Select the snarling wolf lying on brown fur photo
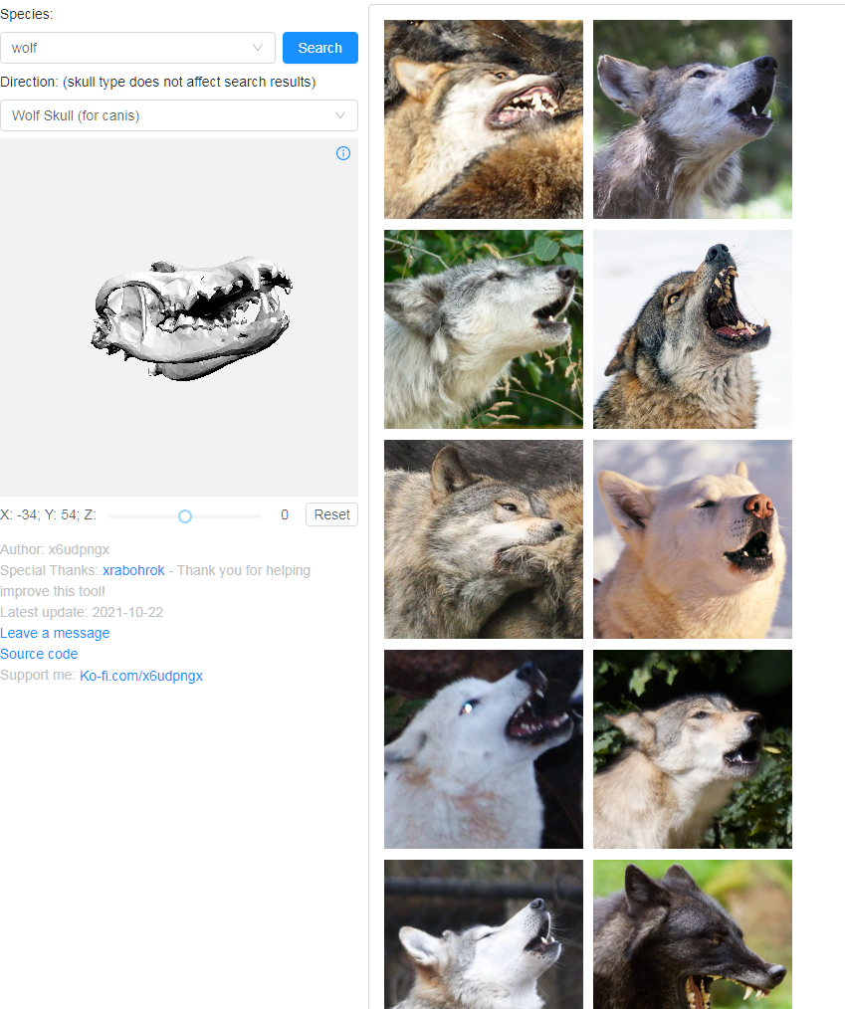 pyautogui.click(x=484, y=119)
